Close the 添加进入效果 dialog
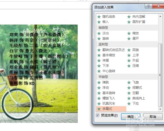 [x=158, y=6]
